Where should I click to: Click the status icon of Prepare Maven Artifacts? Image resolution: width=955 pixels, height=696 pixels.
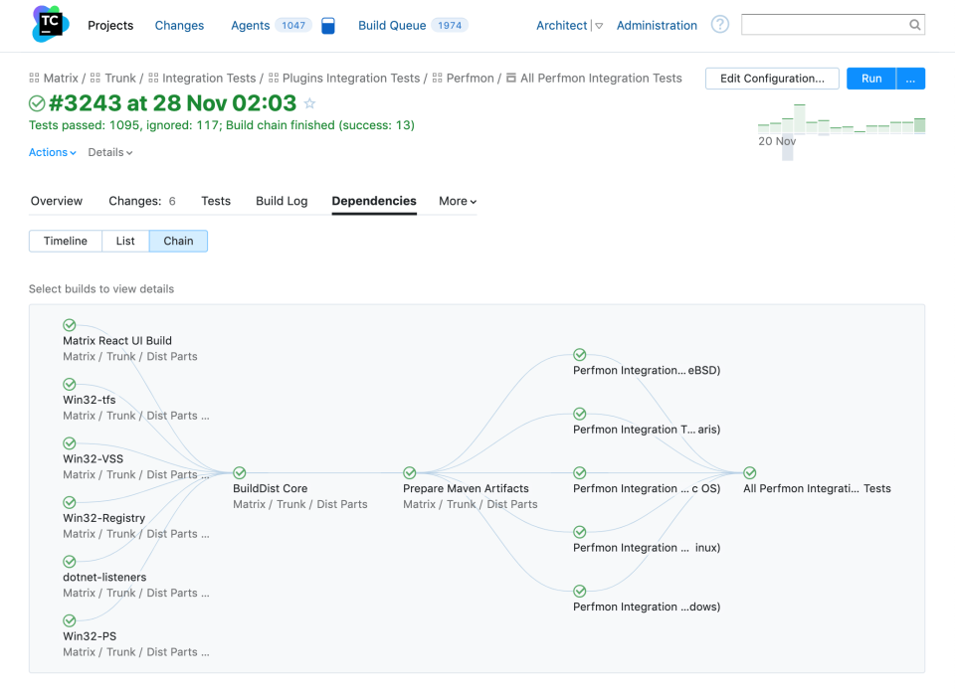(410, 473)
